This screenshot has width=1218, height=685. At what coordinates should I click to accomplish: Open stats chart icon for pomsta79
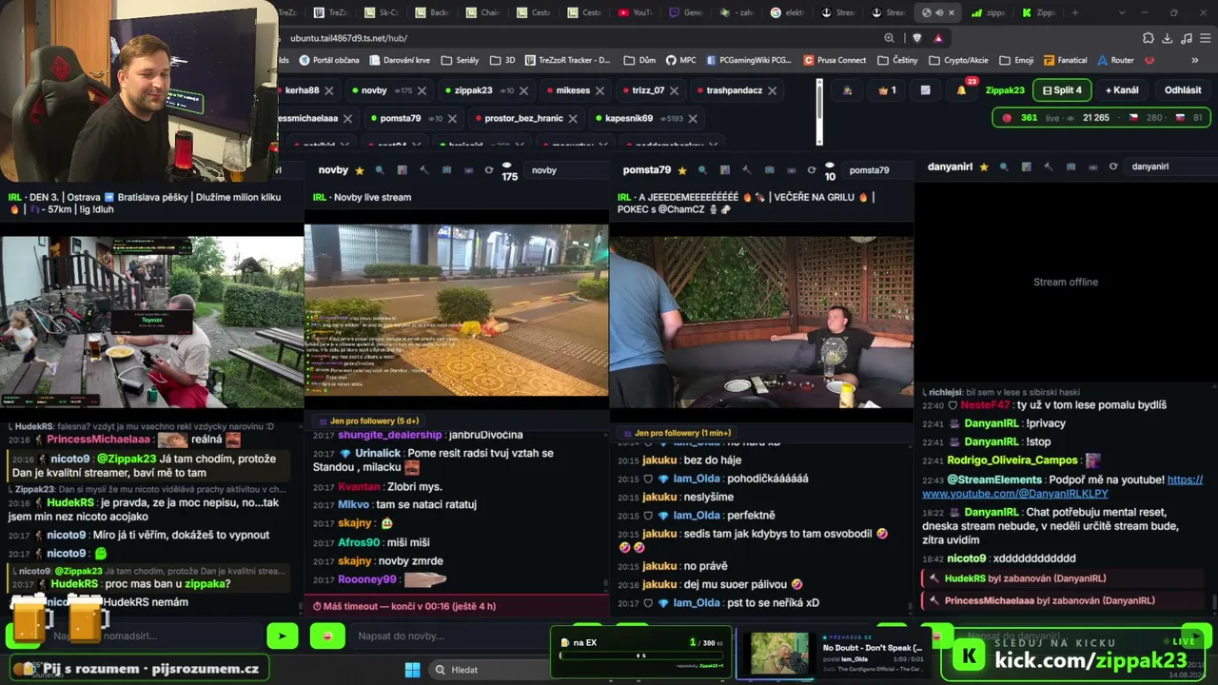coord(725,170)
